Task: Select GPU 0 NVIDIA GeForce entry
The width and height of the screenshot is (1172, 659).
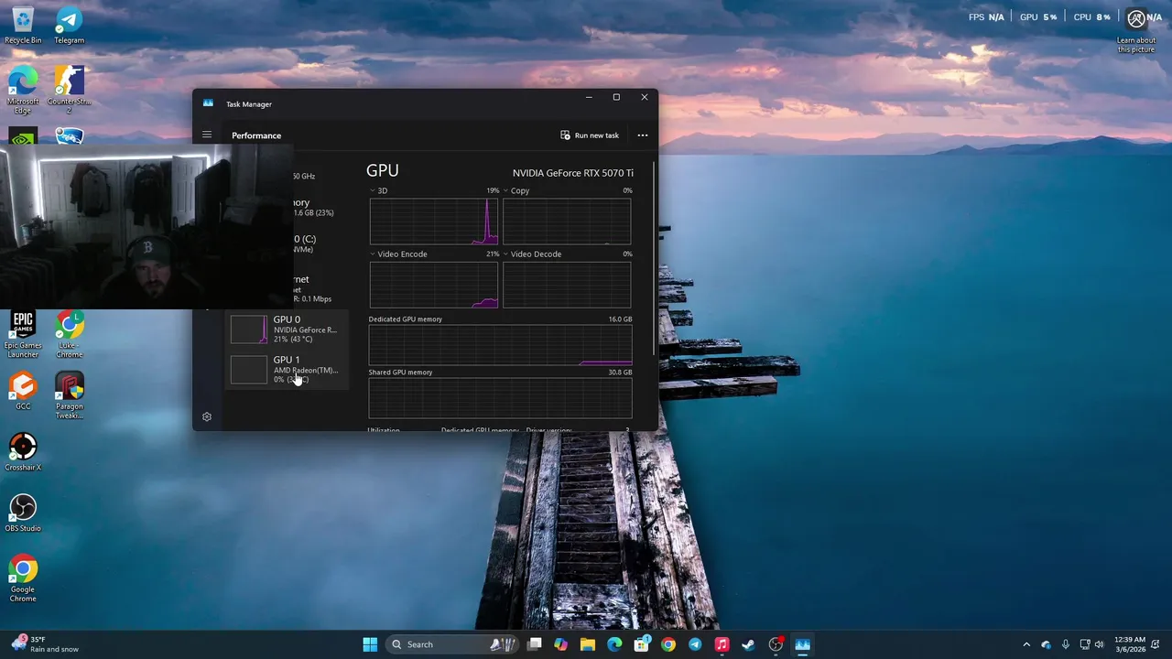Action: [288, 329]
